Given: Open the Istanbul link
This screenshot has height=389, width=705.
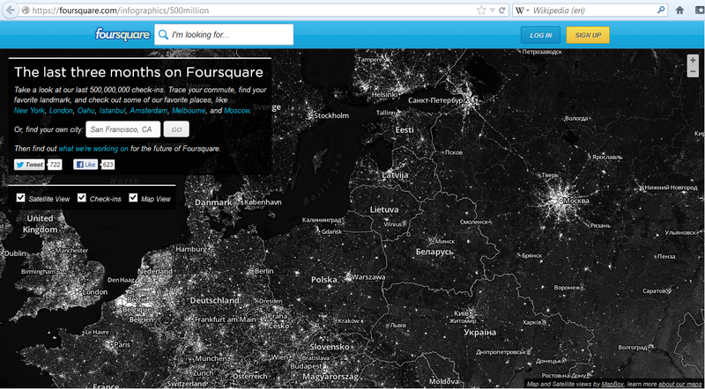Looking at the screenshot, I should point(113,111).
